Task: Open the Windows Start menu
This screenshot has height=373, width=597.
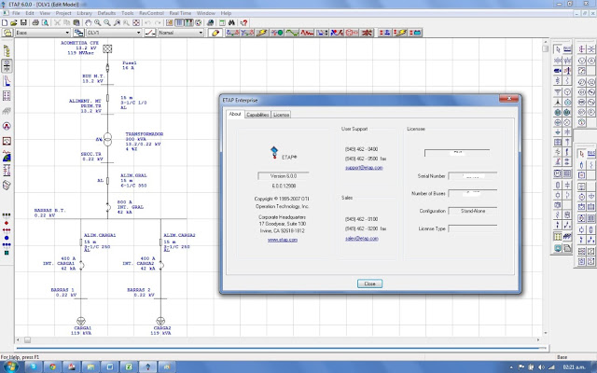Action: (x=10, y=366)
